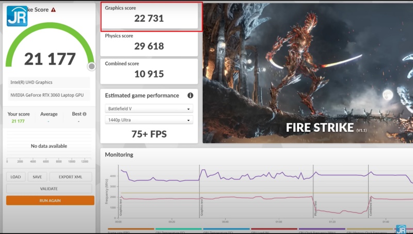Click the Fire Strike benchmark artwork

pos(307,72)
